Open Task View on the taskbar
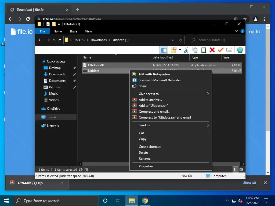The width and height of the screenshot is (275, 206). click(x=118, y=201)
